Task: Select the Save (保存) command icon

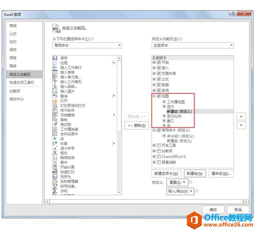Action: click(x=55, y=58)
